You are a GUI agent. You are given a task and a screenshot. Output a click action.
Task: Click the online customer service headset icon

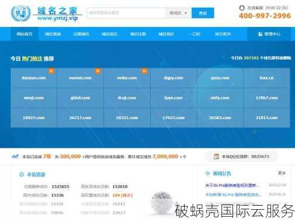[242, 8]
